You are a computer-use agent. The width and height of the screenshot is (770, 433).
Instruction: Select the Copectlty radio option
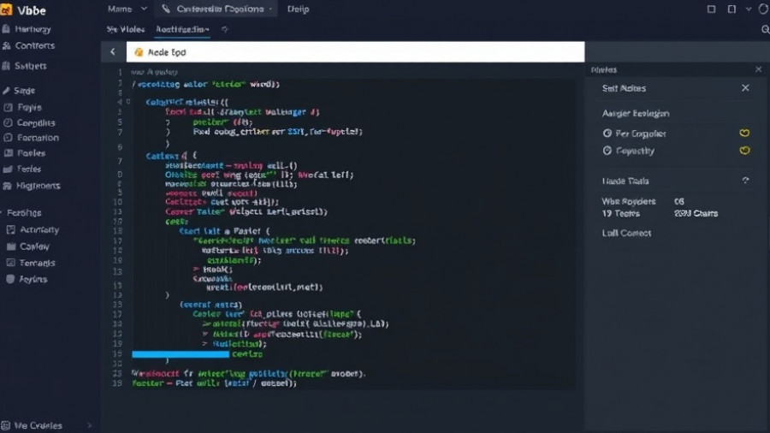(607, 151)
